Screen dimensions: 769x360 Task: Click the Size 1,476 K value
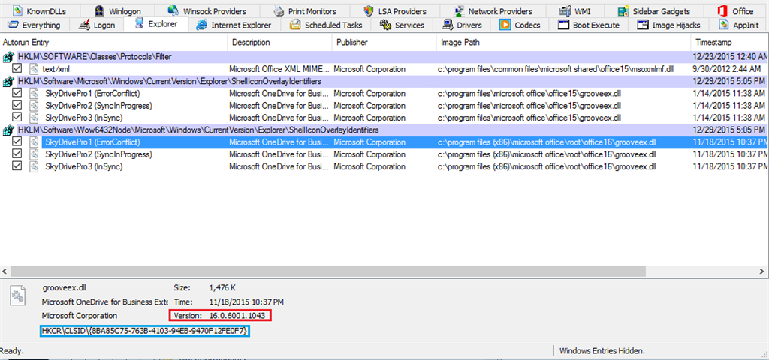[222, 287]
